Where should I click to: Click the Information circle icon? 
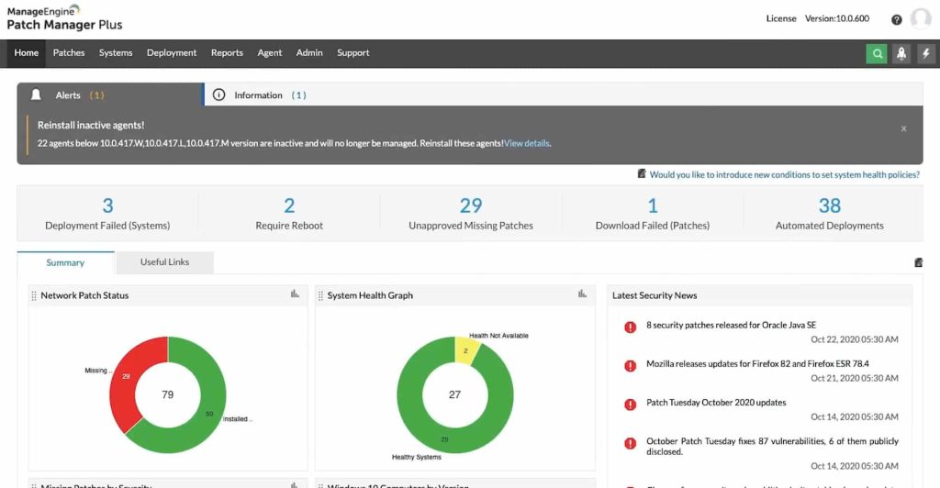coord(218,94)
